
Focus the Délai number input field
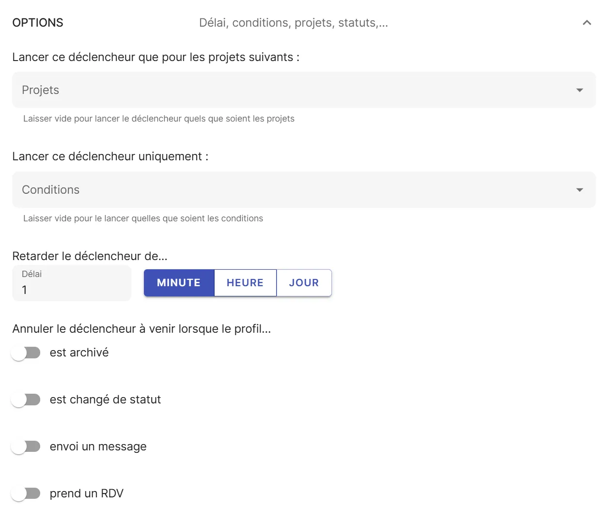click(x=72, y=290)
